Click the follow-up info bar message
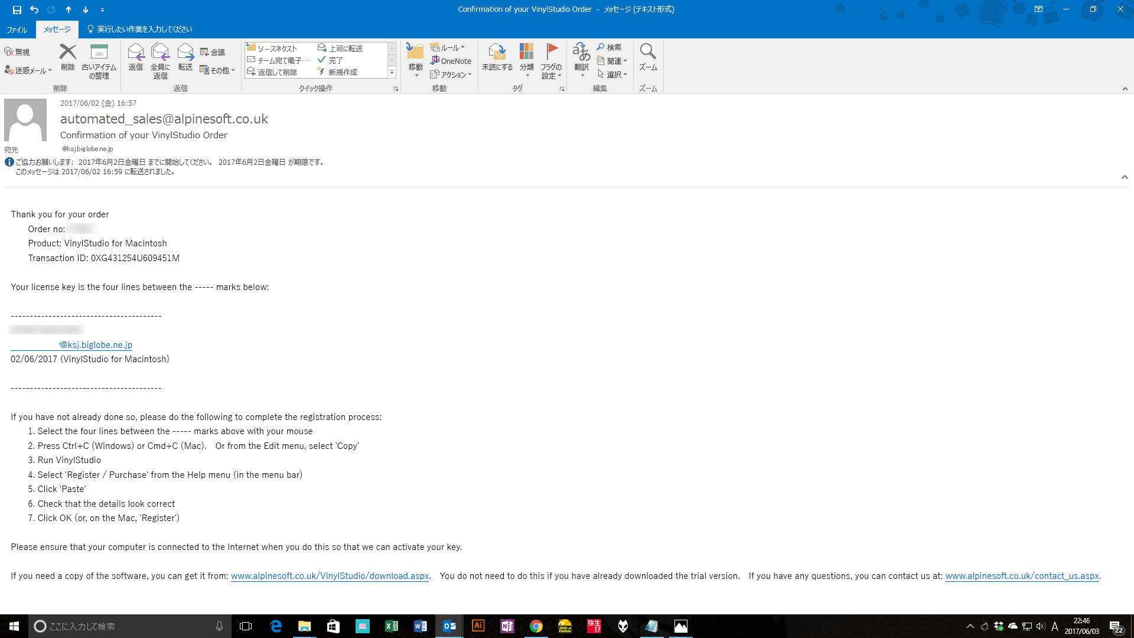Screen dimensions: 1134x638 pyautogui.click(x=170, y=167)
